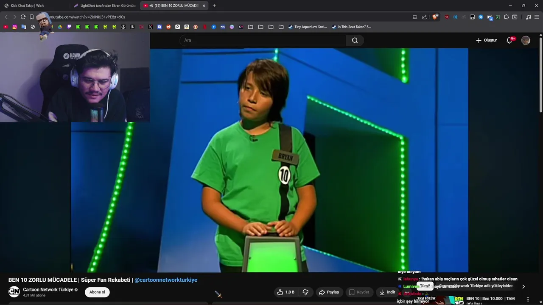Open the YouTube account avatar menu
Screen dimensions: 543x305
coord(526,40)
